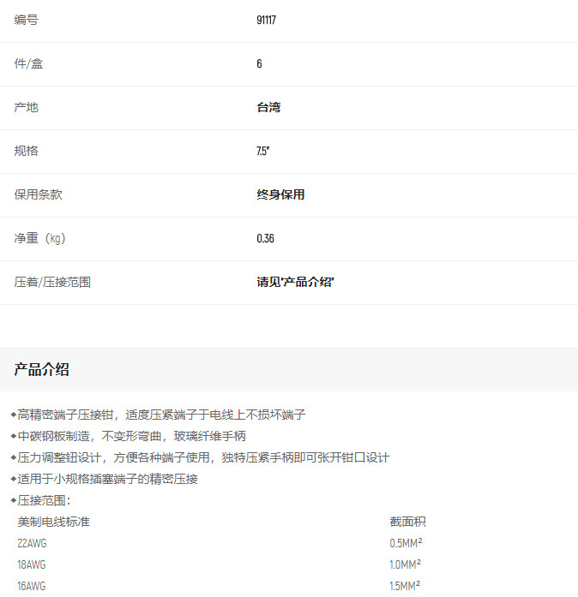This screenshot has width=578, height=597.
Task: Click the net weight value 0.36
Action: tap(265, 238)
